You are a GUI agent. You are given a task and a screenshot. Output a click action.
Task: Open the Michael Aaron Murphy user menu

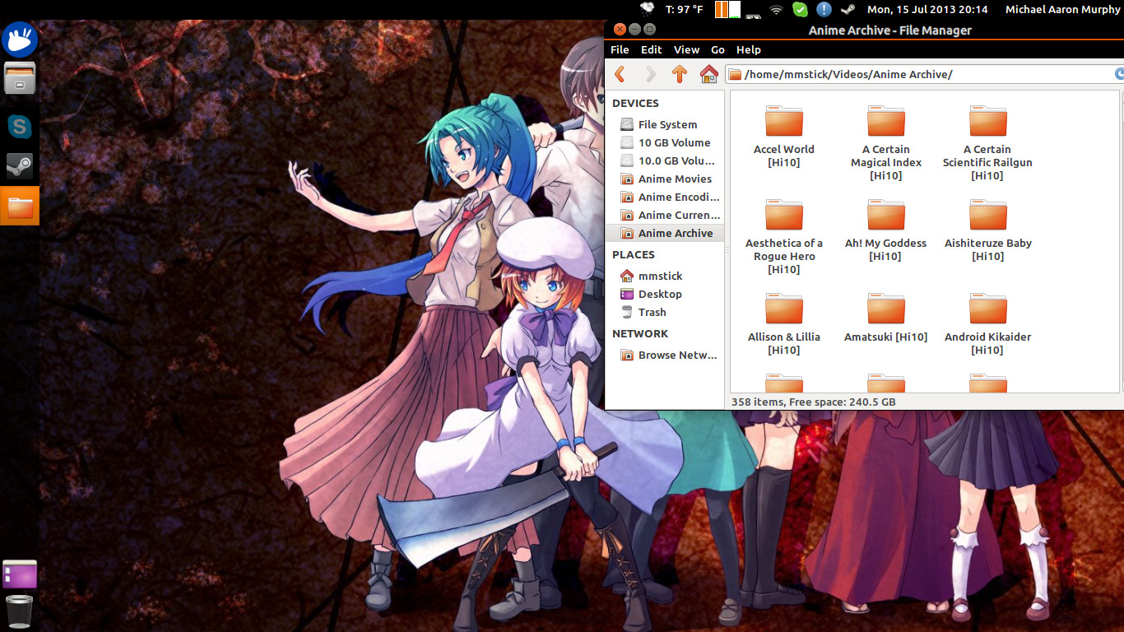1063,9
